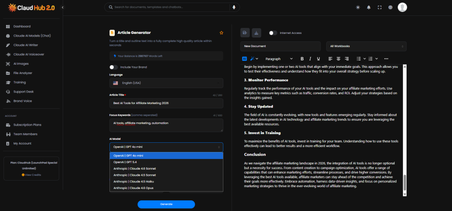Click the Claude AI Writer pen icon
Viewport: 452px width, 211px height.
[8, 45]
